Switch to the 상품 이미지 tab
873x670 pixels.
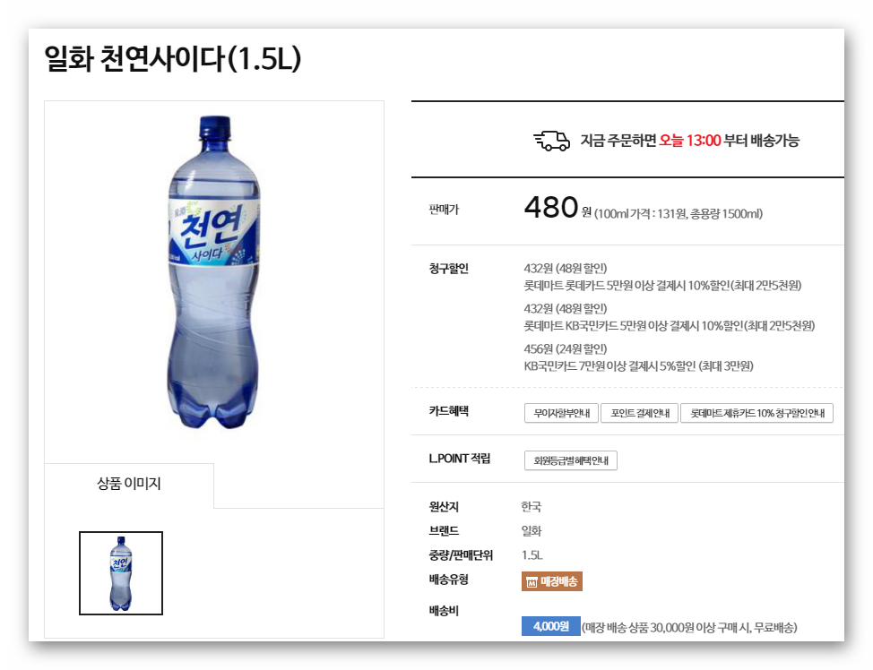pyautogui.click(x=129, y=483)
